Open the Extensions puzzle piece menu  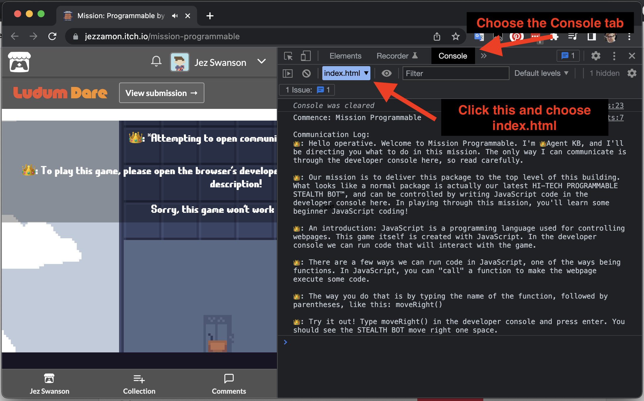554,37
